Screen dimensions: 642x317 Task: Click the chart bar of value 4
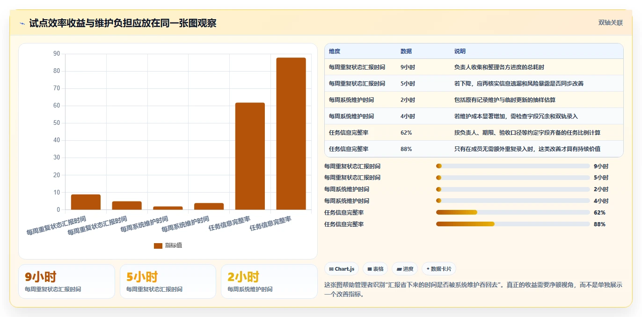point(209,206)
